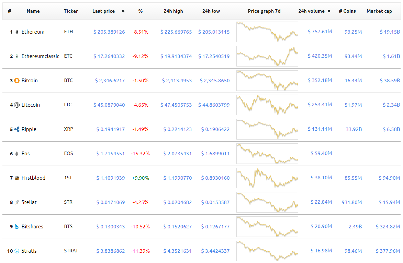The height and width of the screenshot is (263, 403).
Task: Open the Ripple coin link
Action: [29, 129]
